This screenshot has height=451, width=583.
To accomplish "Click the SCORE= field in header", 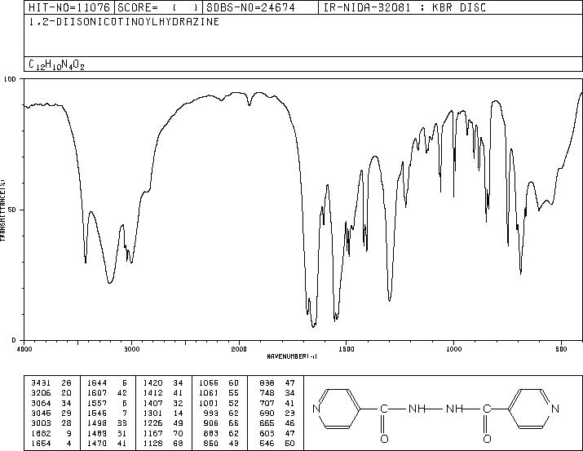I will pos(158,7).
